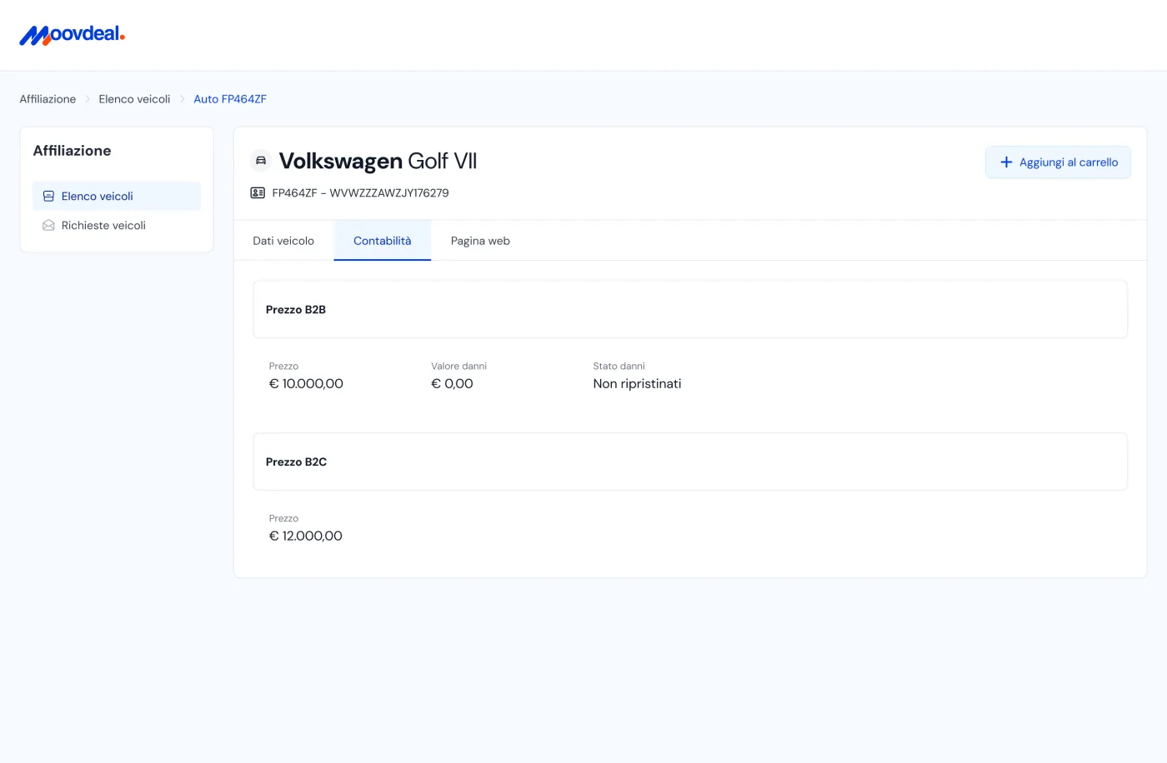Screen dimensions: 1167x763
Task: Go to Richieste veicoli in the sidebar
Action: [x=117, y=226]
